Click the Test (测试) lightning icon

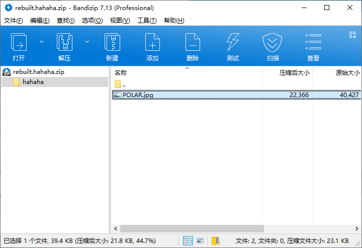click(233, 42)
